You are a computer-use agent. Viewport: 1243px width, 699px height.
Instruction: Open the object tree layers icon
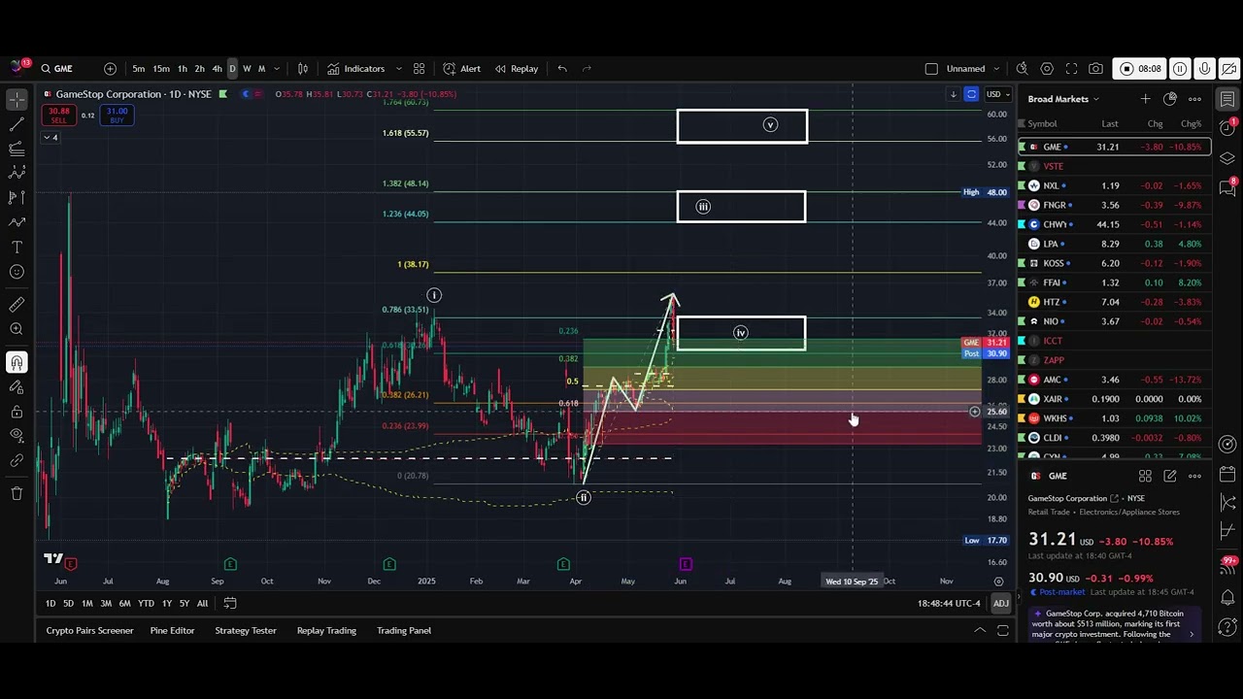coord(1227,158)
